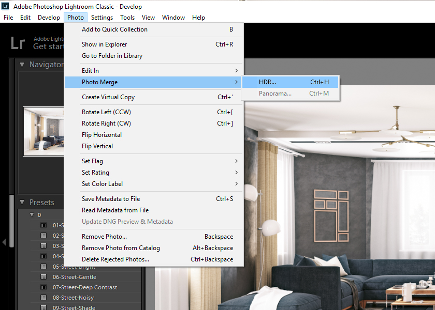Image resolution: width=435 pixels, height=310 pixels.
Task: Select Show in Explorer
Action: (x=154, y=44)
